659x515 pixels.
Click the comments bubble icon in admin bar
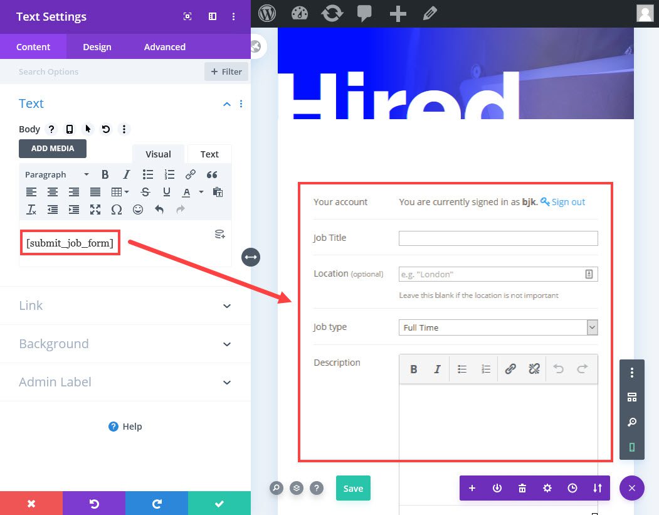[x=364, y=13]
